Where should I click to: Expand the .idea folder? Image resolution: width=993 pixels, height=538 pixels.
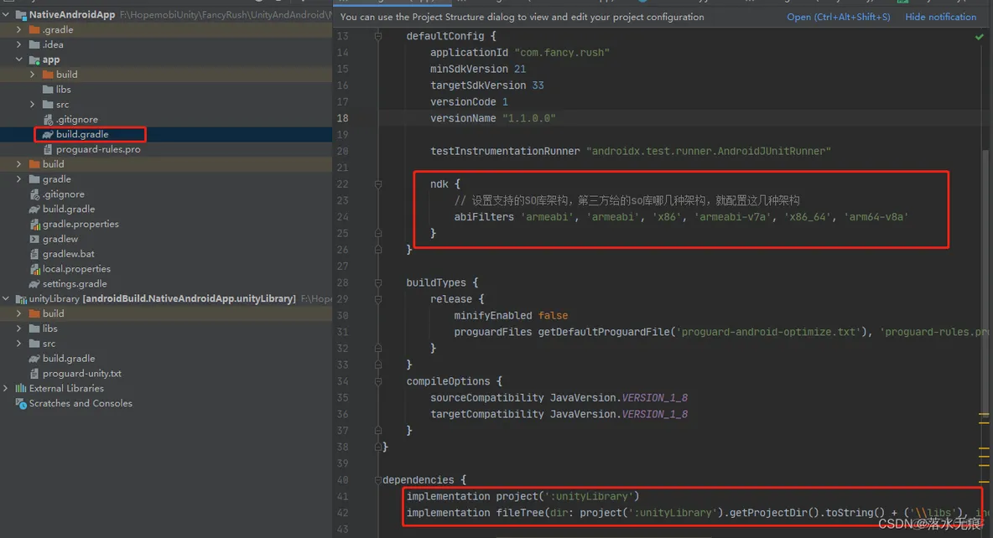pos(19,44)
